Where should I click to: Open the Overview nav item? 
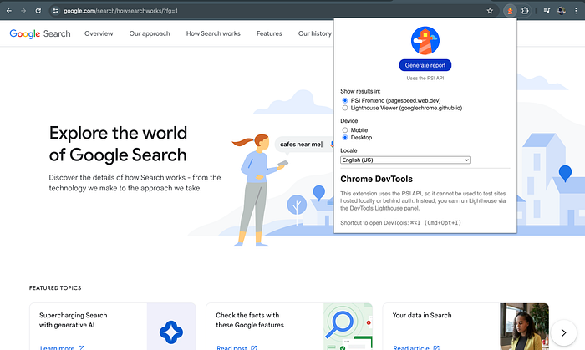tap(99, 33)
